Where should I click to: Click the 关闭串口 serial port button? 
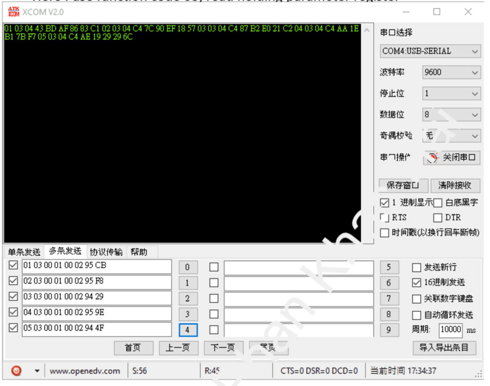(452, 158)
